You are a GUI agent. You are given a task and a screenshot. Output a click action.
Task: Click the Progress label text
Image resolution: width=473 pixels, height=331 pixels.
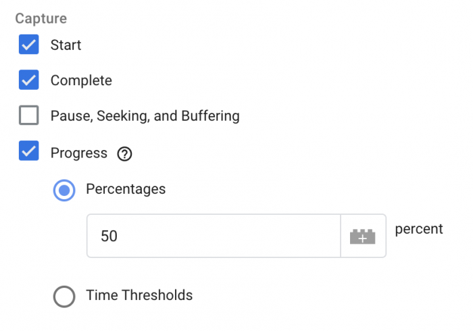tap(79, 153)
